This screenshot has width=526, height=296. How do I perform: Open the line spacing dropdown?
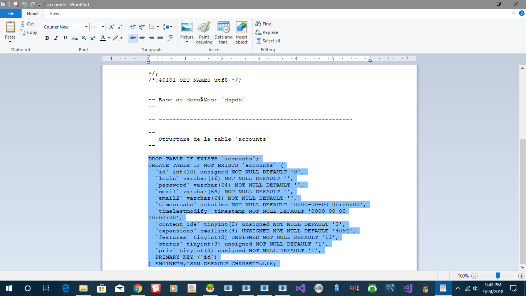(168, 27)
